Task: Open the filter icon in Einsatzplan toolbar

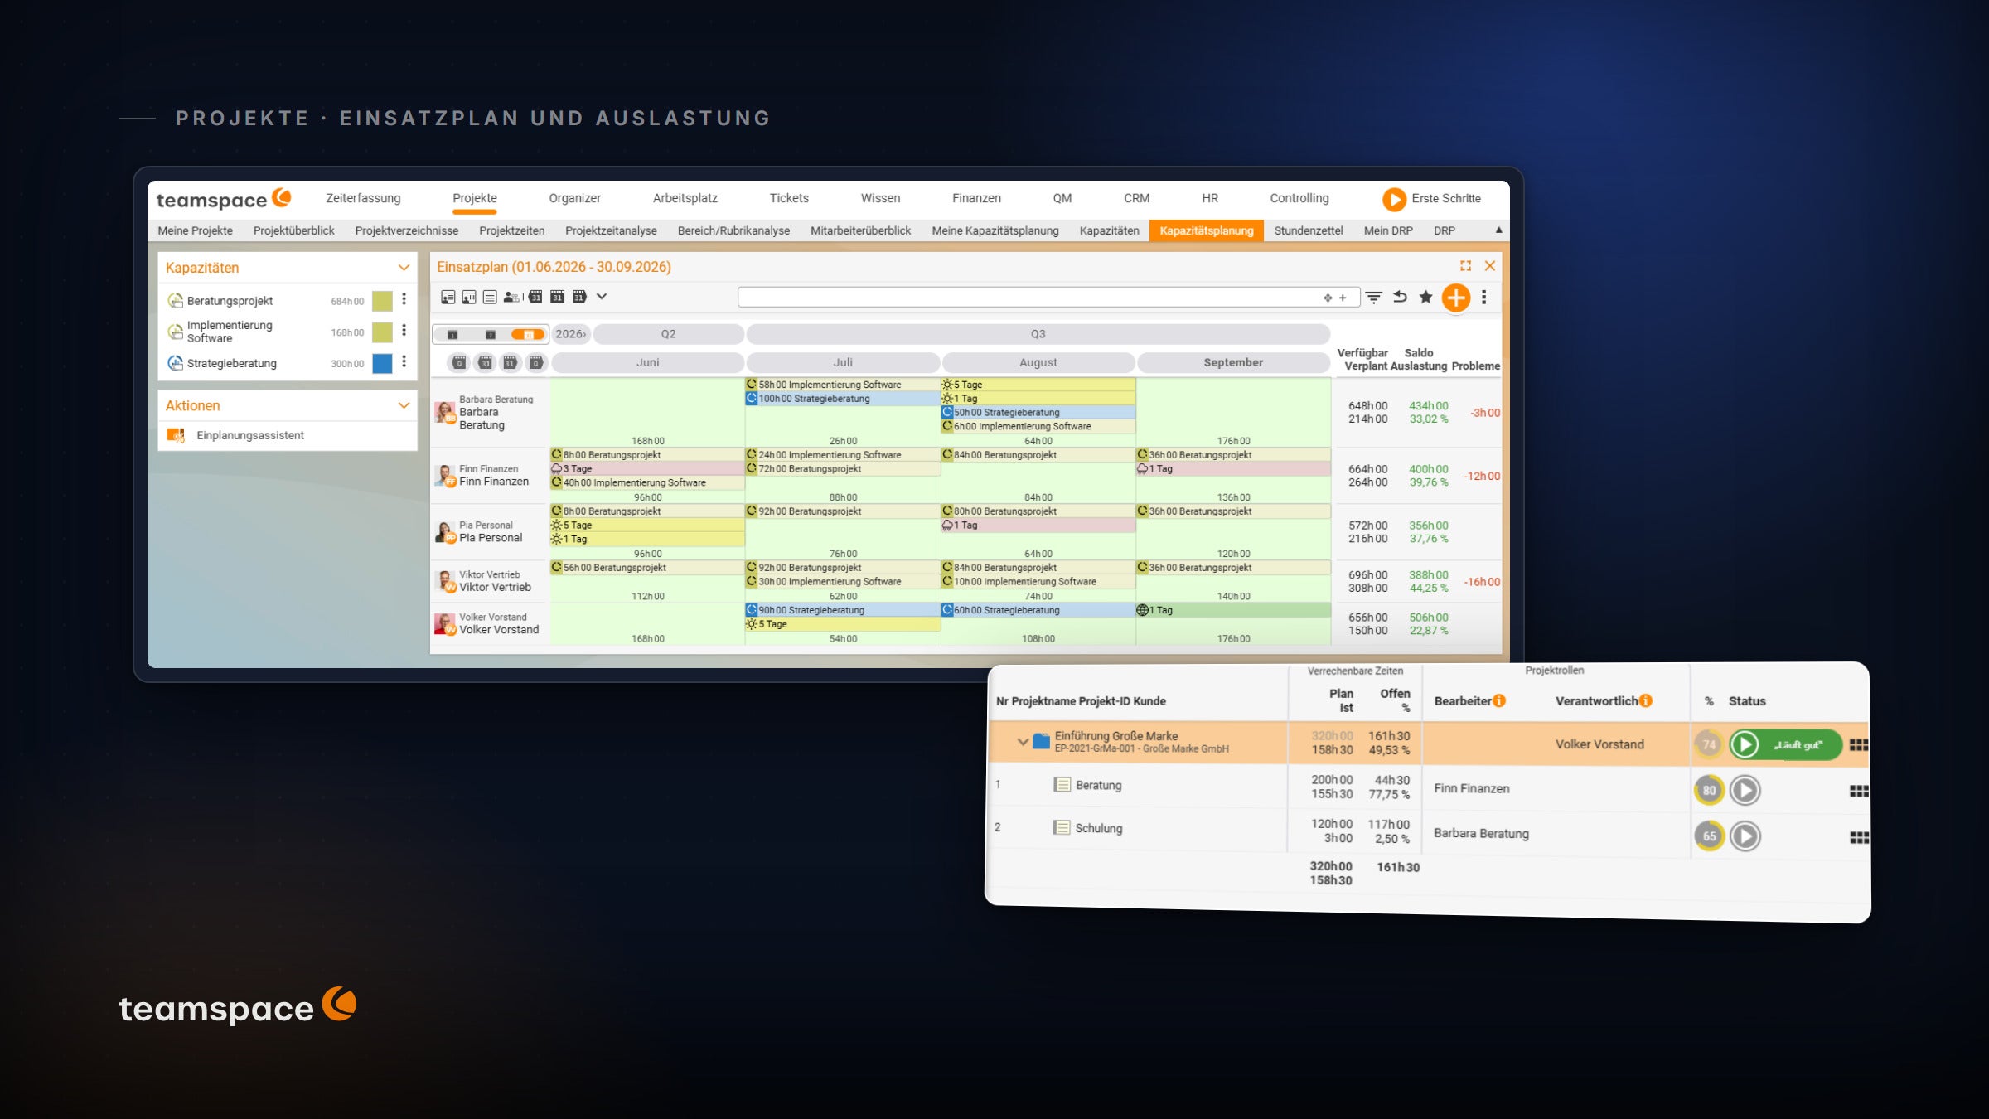Action: pos(1373,298)
